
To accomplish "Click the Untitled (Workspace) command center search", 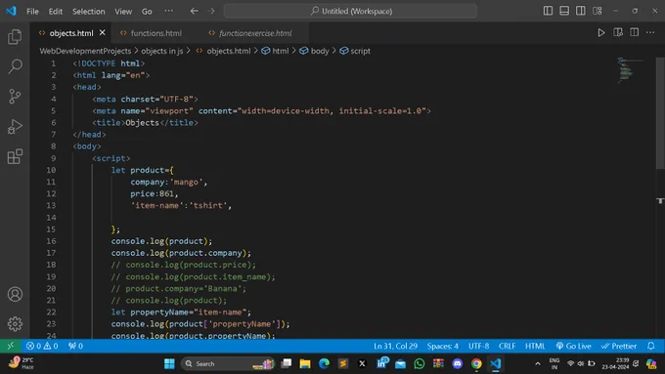I will pyautogui.click(x=350, y=11).
